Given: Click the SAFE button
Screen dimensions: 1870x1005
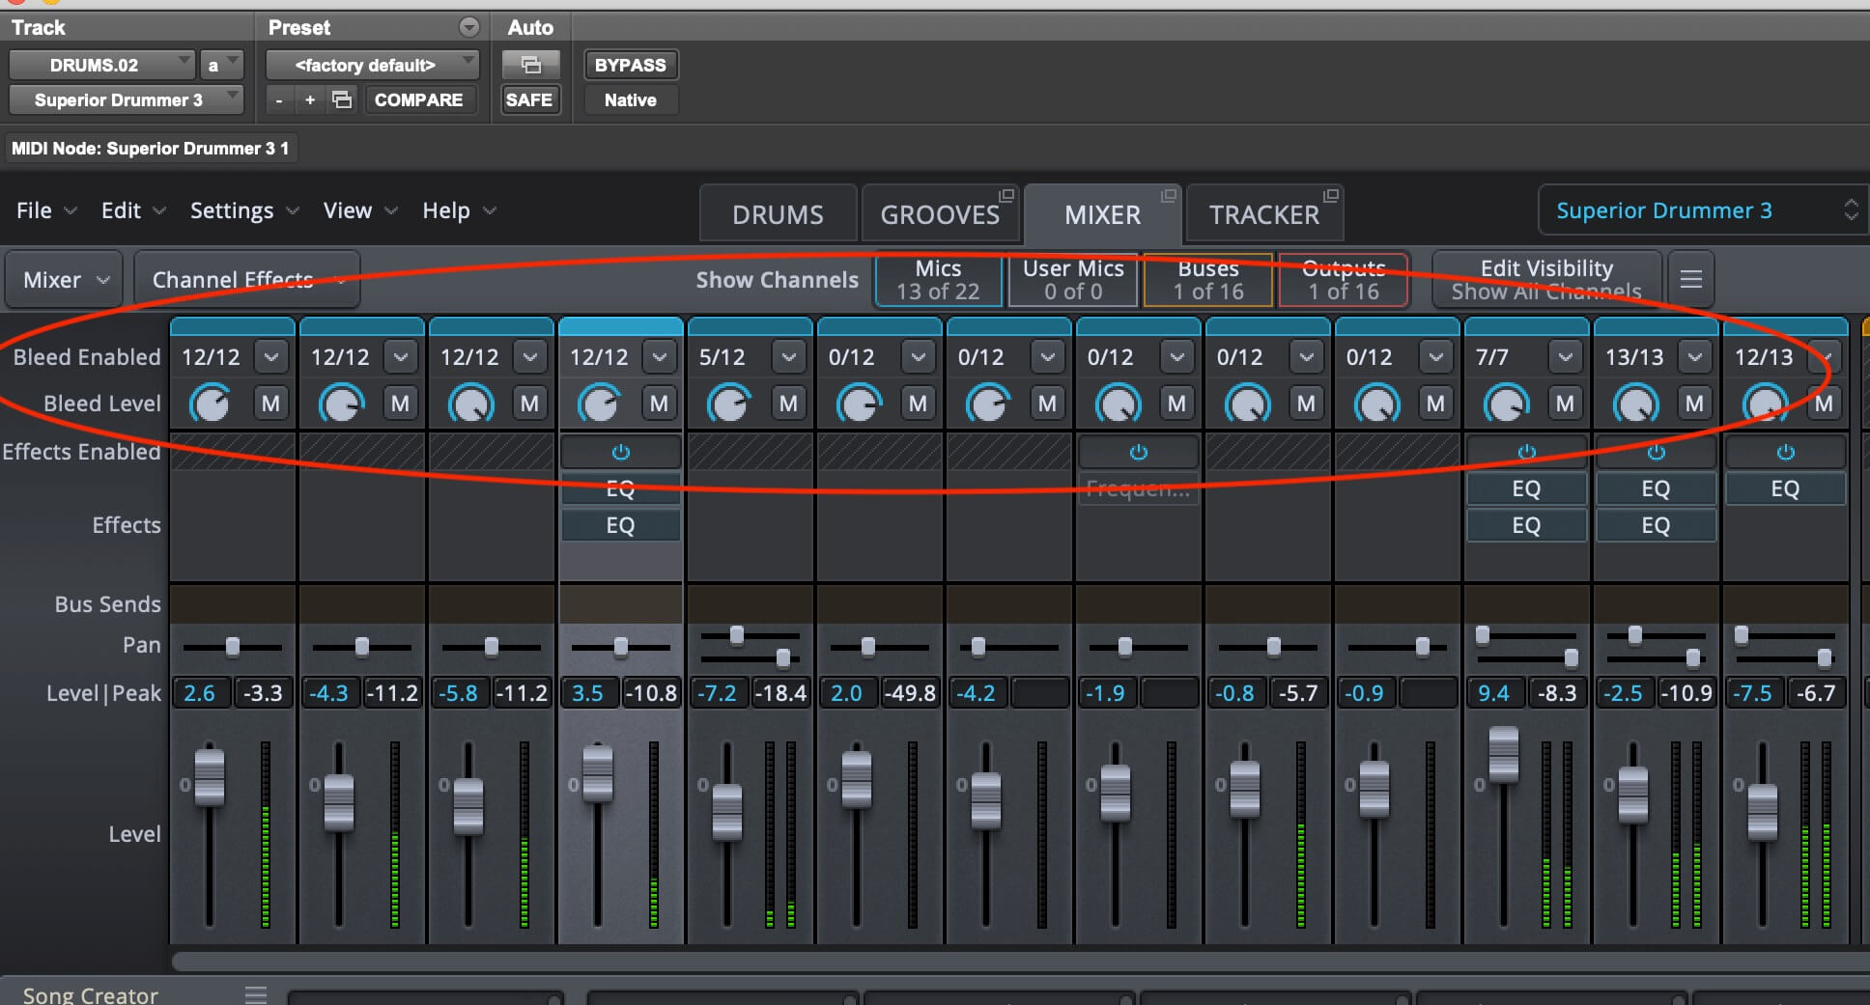Looking at the screenshot, I should tap(529, 99).
